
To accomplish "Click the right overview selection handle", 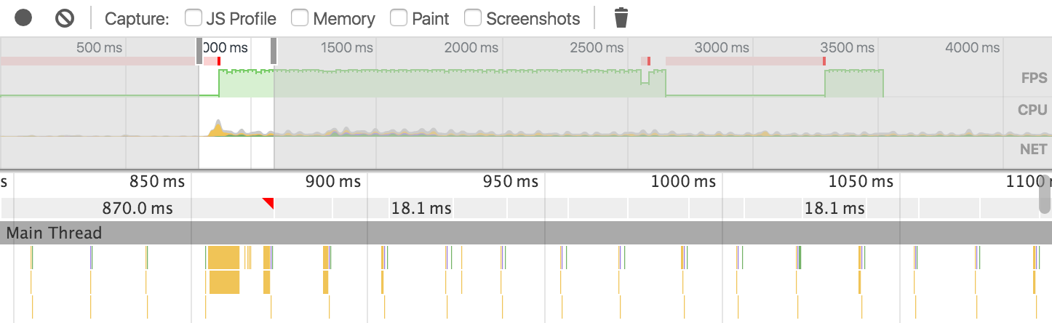I will [274, 52].
